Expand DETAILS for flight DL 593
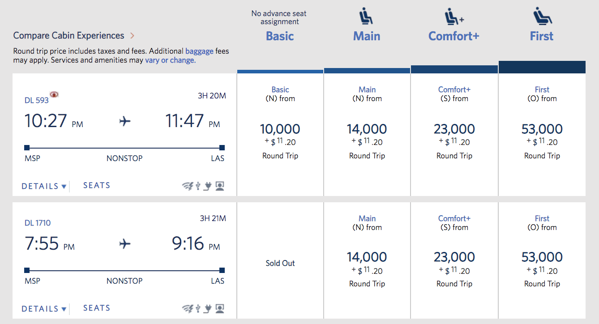The height and width of the screenshot is (324, 599). click(43, 185)
